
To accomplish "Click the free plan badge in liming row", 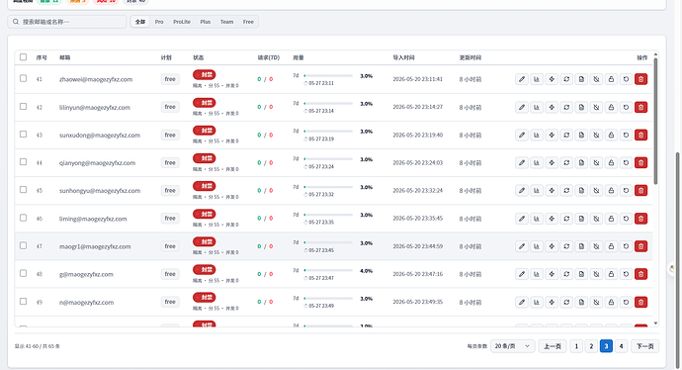I will tap(170, 219).
